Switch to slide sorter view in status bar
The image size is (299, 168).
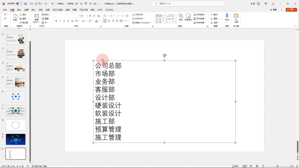[251, 166]
